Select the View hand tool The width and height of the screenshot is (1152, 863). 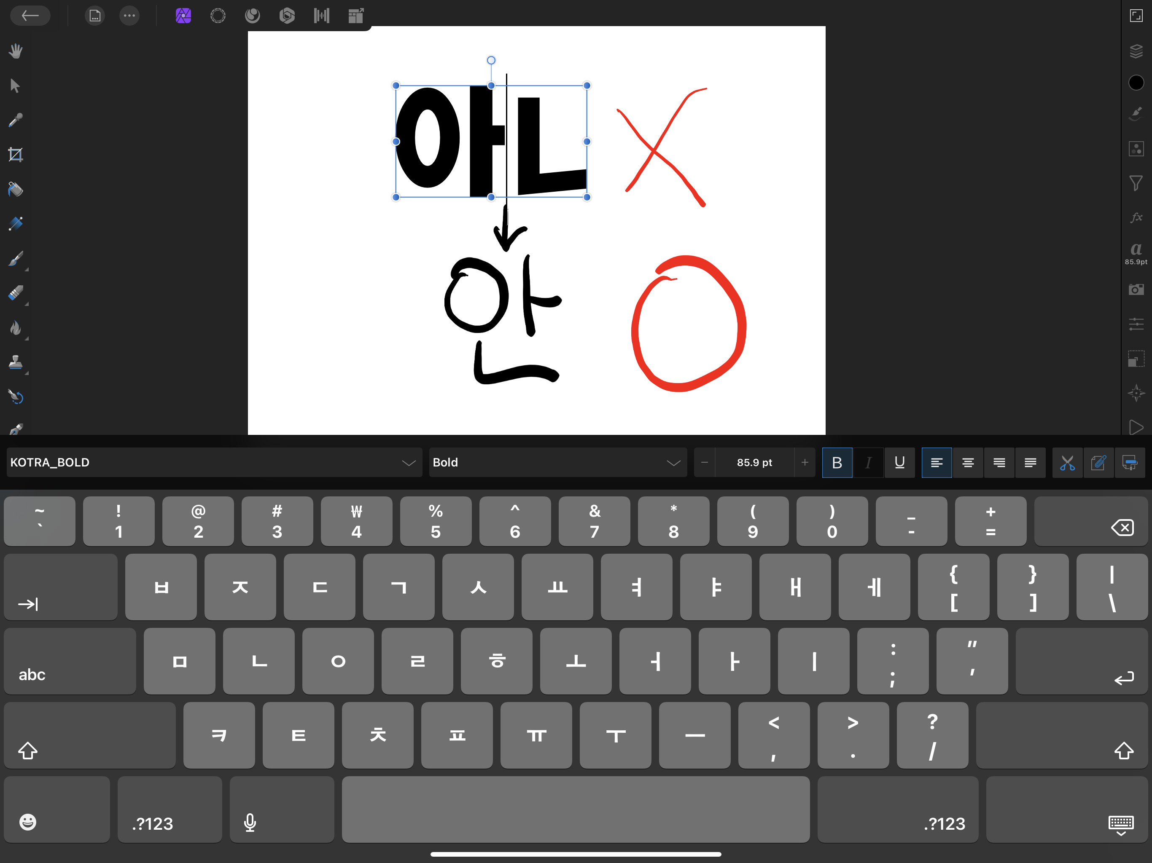click(x=16, y=51)
